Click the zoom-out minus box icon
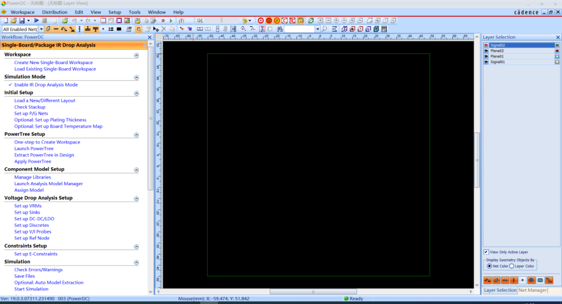Viewport: 562px width, 304px height. pyautogui.click(x=328, y=21)
